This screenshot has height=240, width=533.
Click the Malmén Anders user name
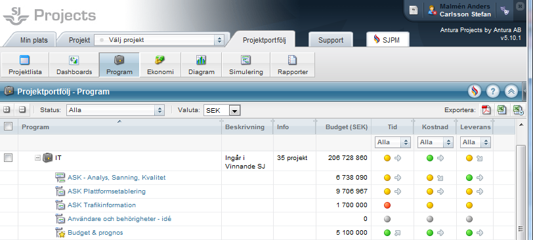tap(465, 7)
